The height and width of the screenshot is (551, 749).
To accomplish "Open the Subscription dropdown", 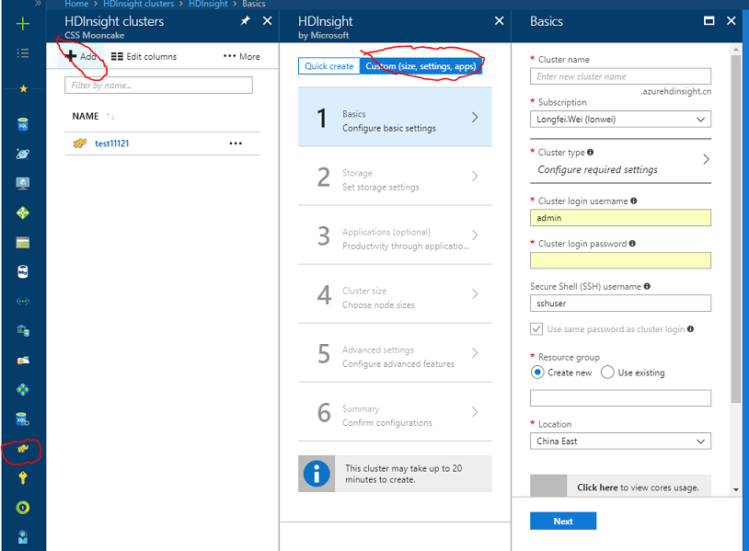I will (620, 120).
